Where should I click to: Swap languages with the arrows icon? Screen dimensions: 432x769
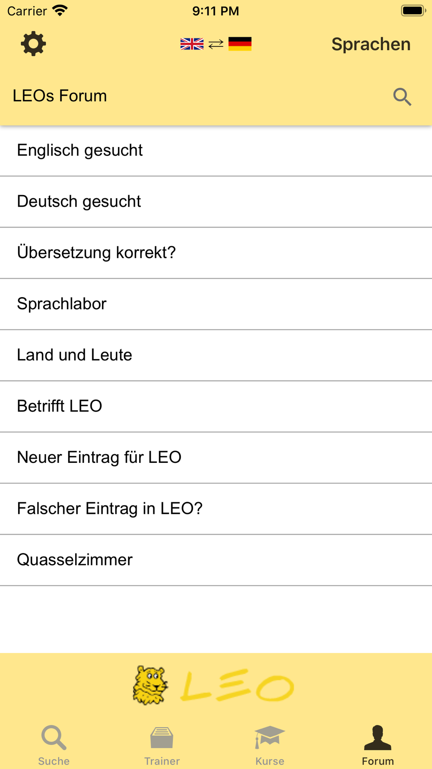coord(216,44)
